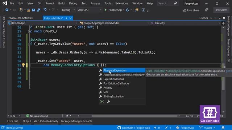This screenshot has width=232, height=130.
Task: Open the Package Manager Console tab
Action: coord(76,121)
